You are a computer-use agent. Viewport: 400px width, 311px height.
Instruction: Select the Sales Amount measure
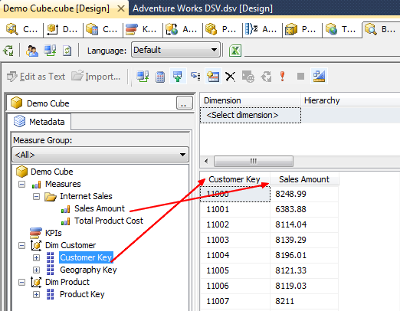(x=100, y=208)
